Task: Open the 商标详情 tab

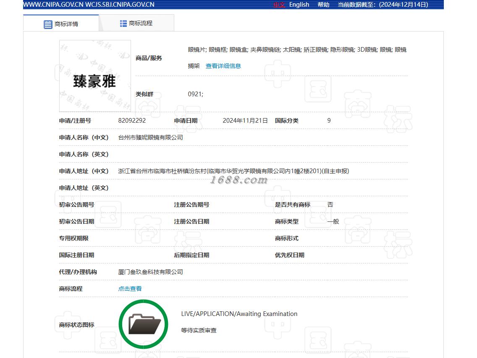Action: [61, 24]
